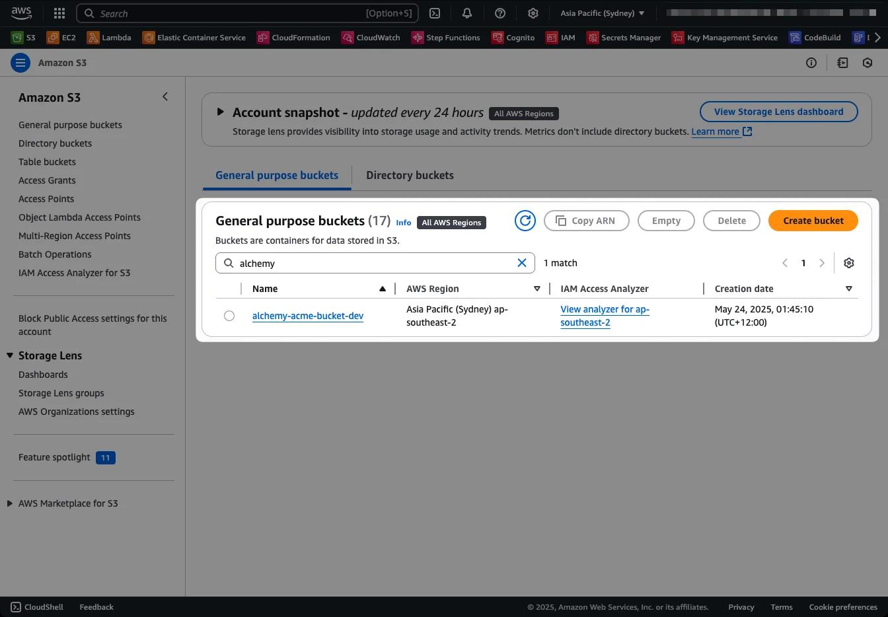The height and width of the screenshot is (617, 888).
Task: Clear the alchemy search filter
Action: (x=522, y=263)
